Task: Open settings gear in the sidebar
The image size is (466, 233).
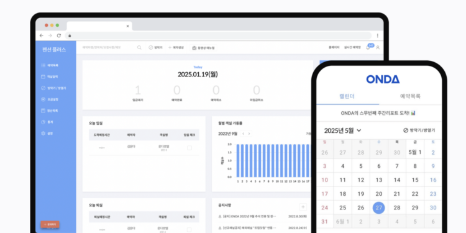Action: 43,133
